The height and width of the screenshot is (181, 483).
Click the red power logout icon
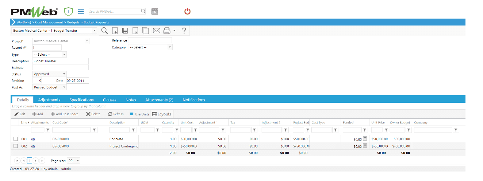tap(187, 11)
